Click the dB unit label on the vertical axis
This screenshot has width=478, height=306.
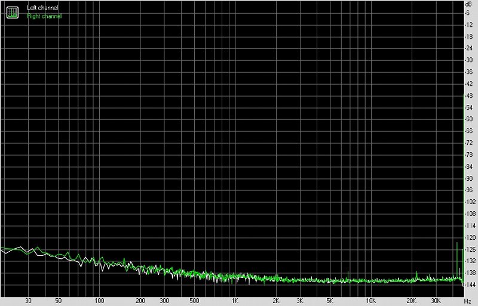(x=470, y=4)
